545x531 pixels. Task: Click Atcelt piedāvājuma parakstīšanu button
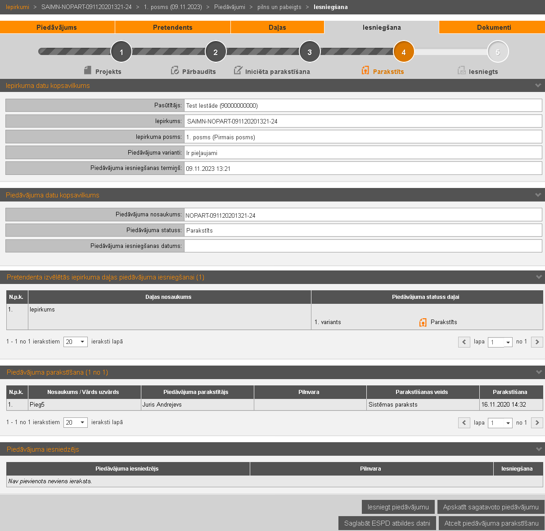[491, 523]
